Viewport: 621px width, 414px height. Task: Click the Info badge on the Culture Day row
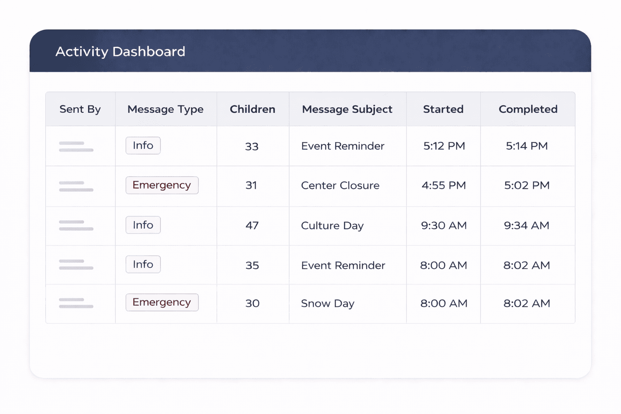click(143, 225)
